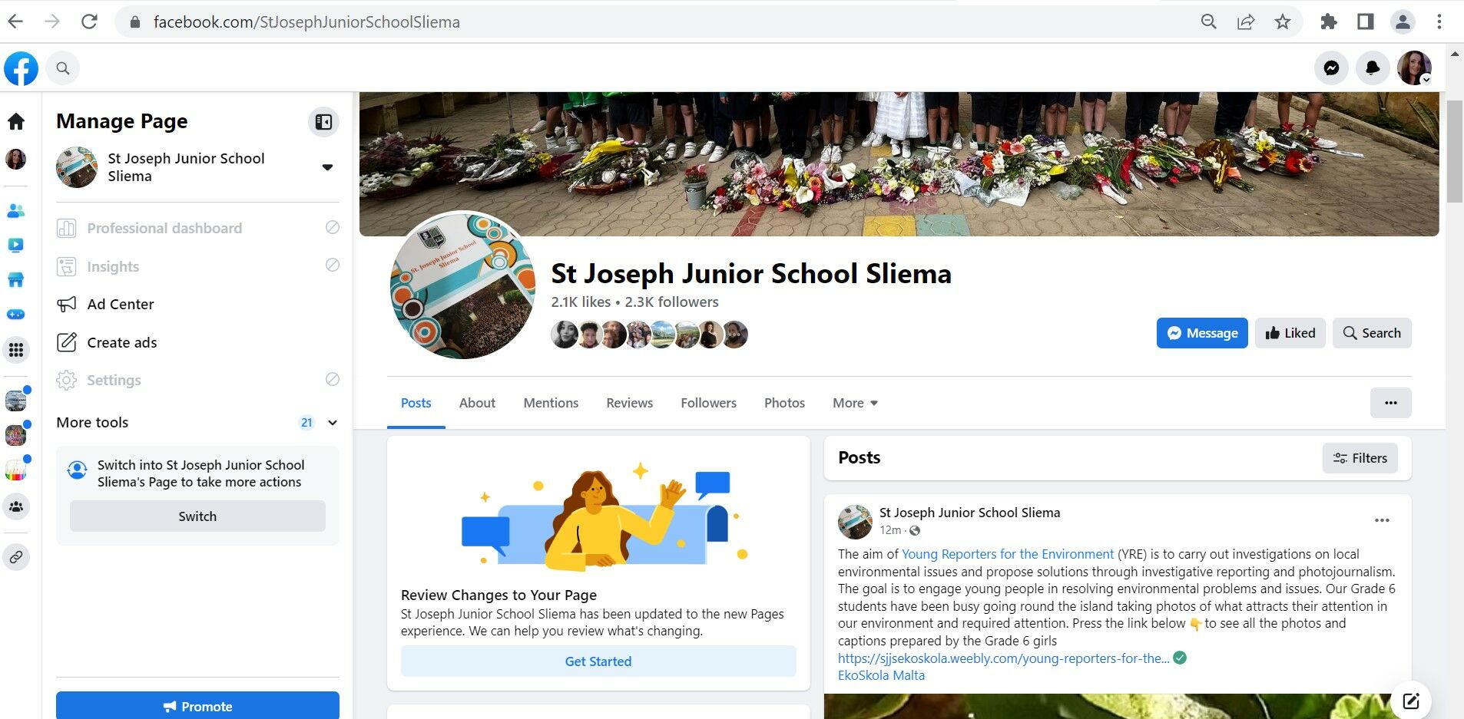Open the apps grid menu icon

[16, 351]
